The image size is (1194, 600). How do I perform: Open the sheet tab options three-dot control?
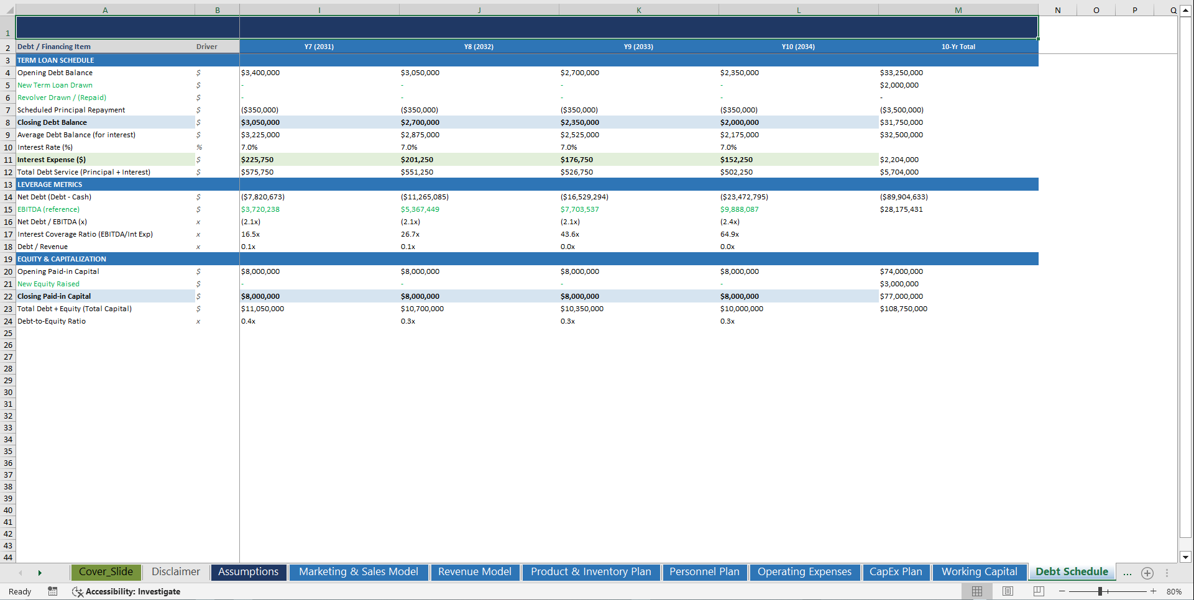pos(1167,573)
